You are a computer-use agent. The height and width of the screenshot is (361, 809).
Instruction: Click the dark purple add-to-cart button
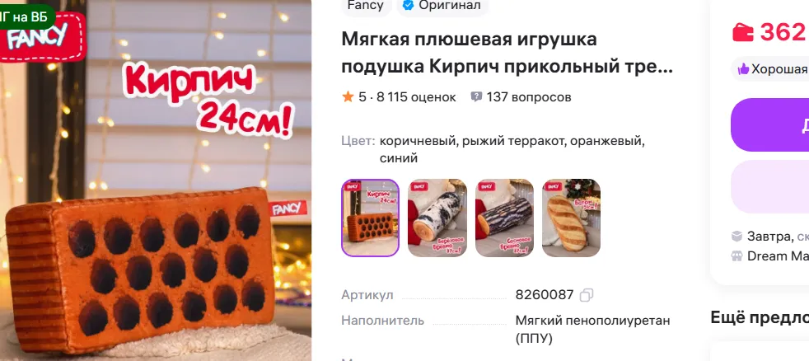coord(769,124)
